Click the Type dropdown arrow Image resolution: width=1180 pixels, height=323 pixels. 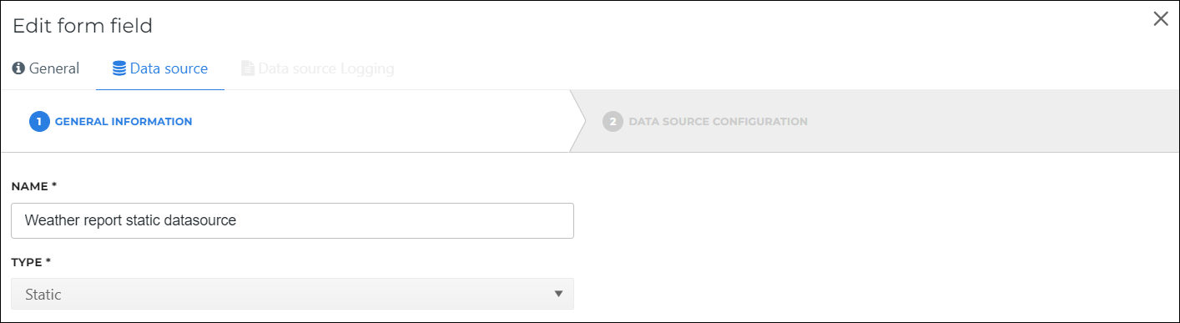(558, 294)
